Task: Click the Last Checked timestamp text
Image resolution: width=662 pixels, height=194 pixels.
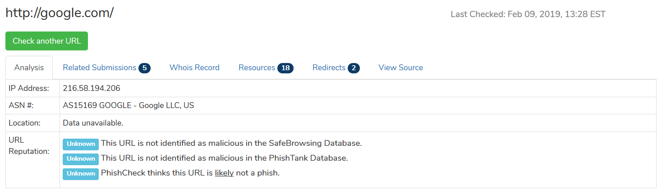Action: tap(528, 14)
